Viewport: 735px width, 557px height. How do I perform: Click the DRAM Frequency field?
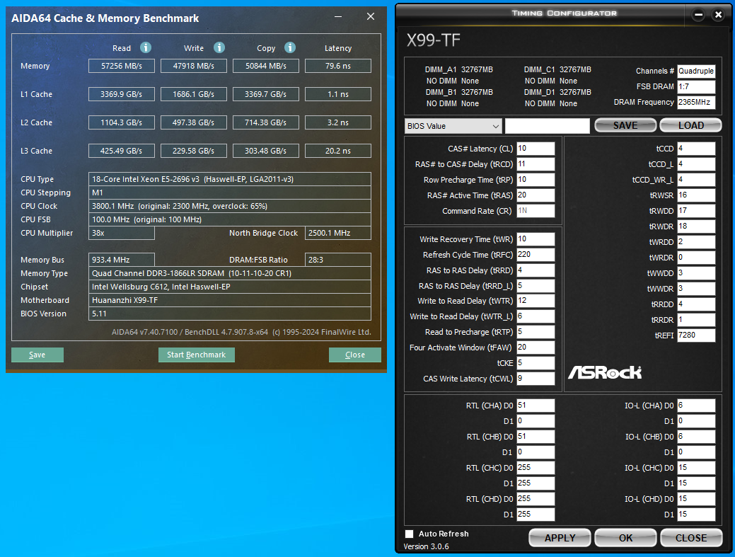697,102
